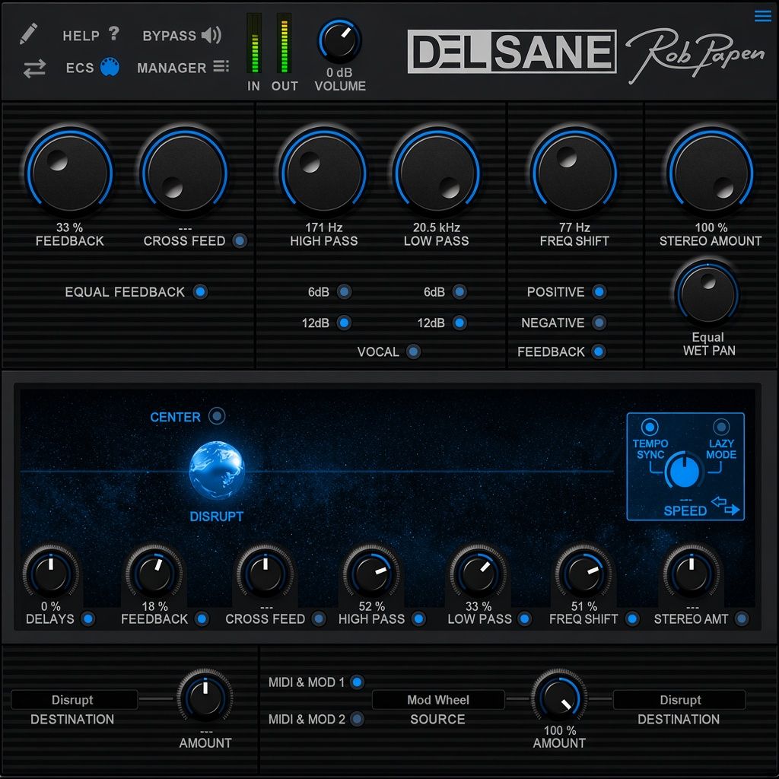Open the hamburger menu top-right
Viewport: 779px width, 779px height.
click(x=762, y=16)
